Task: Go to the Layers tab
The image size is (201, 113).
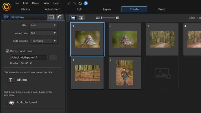Action: coord(107,9)
